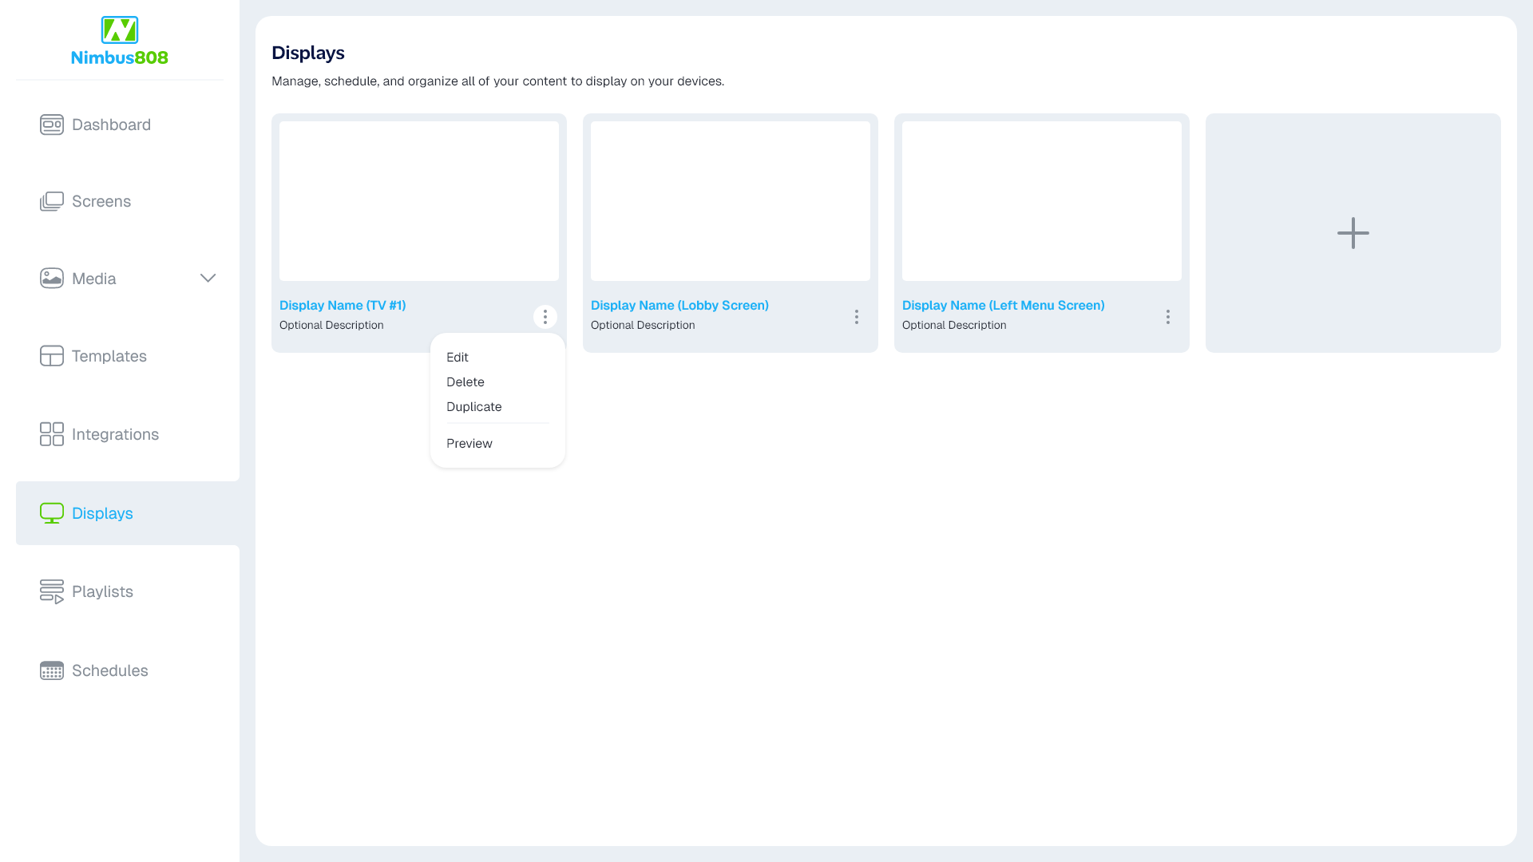Click the Schedules calendar icon
This screenshot has height=862, width=1533.
click(x=52, y=670)
